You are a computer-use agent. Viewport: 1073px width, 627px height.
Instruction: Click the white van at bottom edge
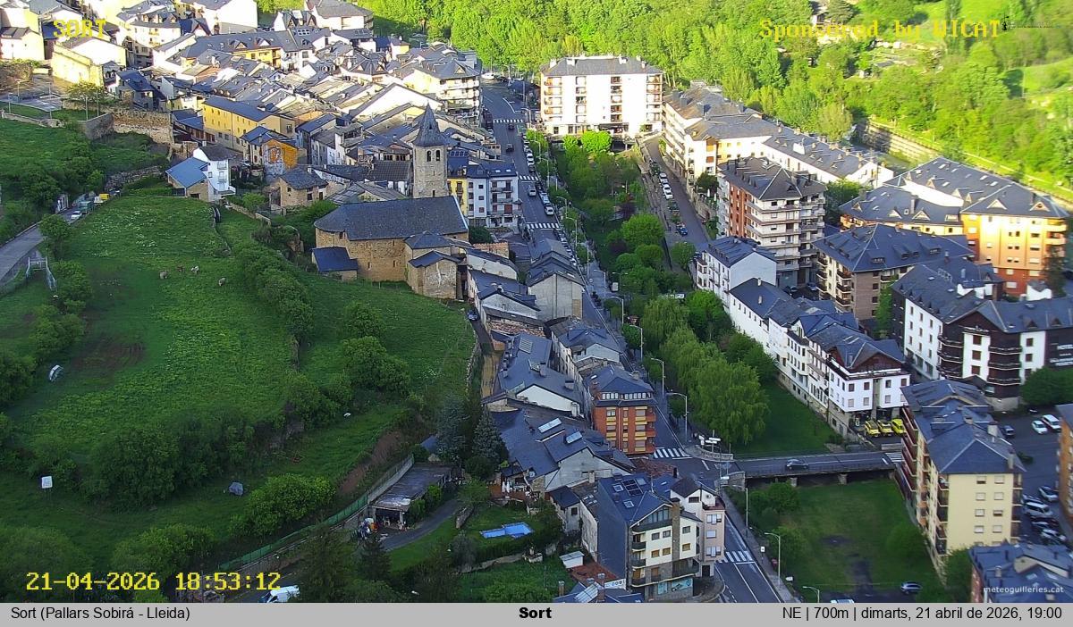[280, 594]
